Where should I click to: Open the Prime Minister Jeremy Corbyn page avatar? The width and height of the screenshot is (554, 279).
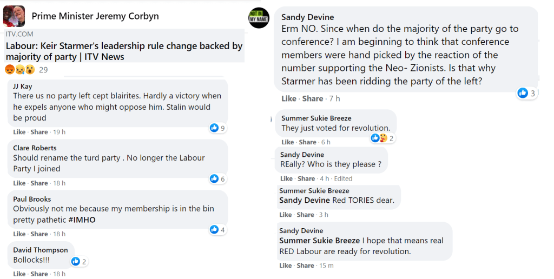[x=14, y=16]
